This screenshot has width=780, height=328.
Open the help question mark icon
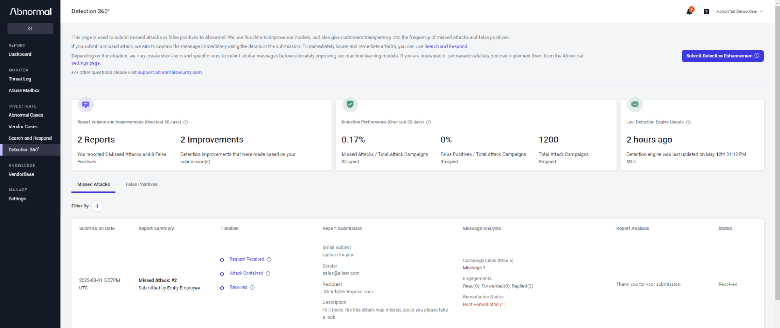click(706, 12)
